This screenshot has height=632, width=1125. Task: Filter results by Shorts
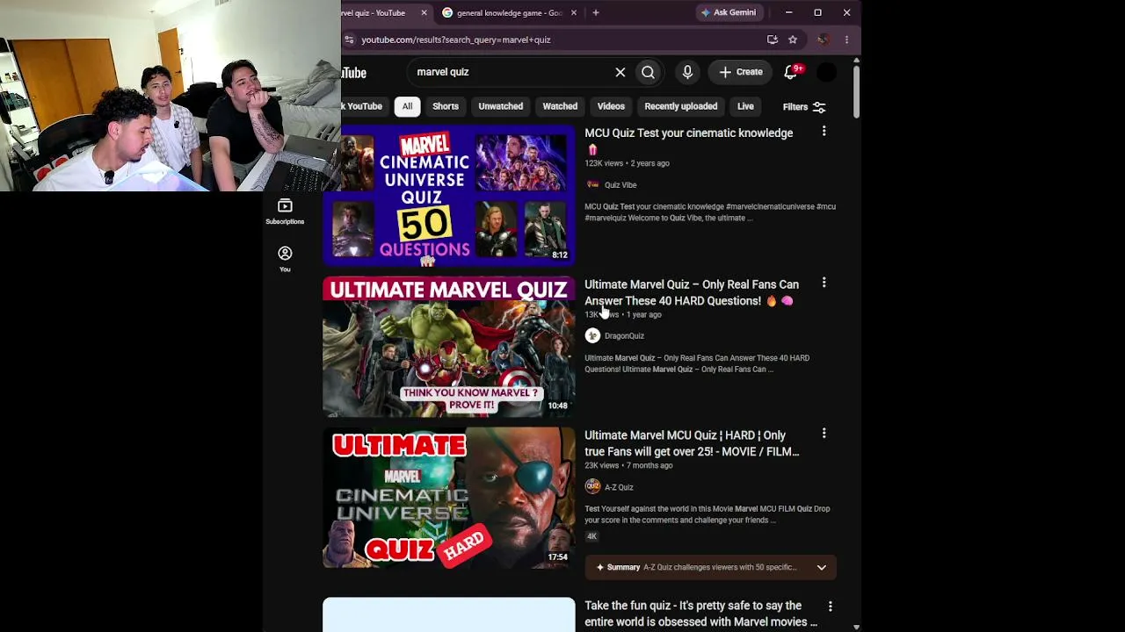click(x=446, y=106)
